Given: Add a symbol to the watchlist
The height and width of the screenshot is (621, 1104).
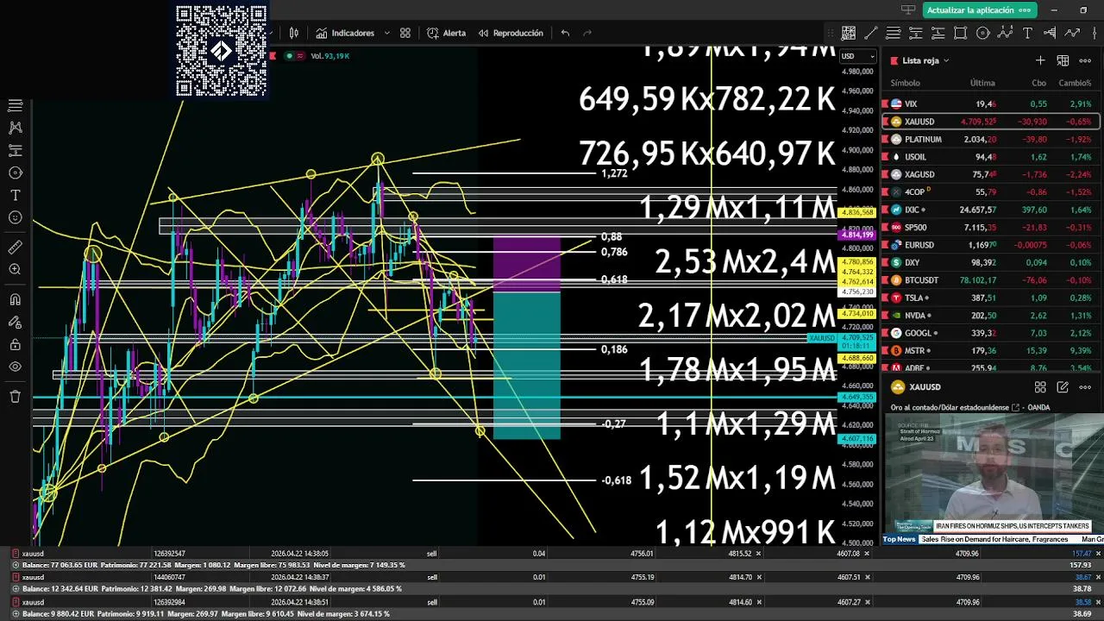Looking at the screenshot, I should pos(1040,60).
